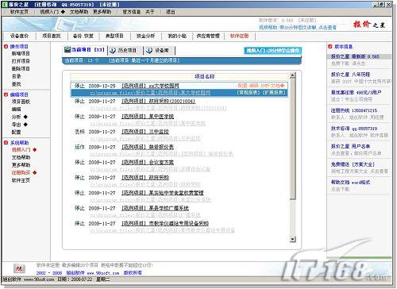Open project 会议室方案
This screenshot has width=397, height=289.
click(x=148, y=162)
